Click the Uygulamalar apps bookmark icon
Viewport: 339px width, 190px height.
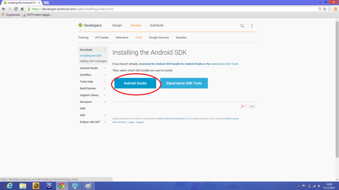(x=3, y=15)
